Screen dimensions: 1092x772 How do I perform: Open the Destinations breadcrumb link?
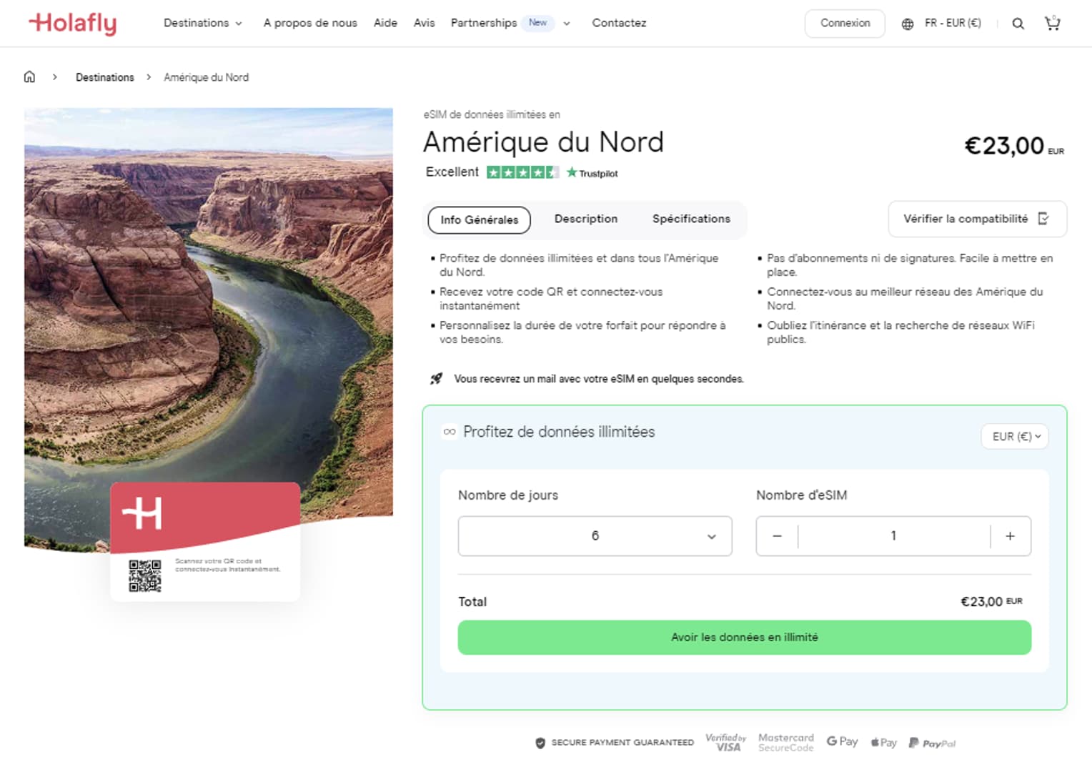coord(105,77)
